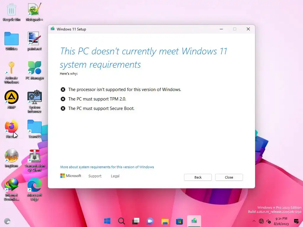Launch the Chat camera icon on taskbar
Viewport: 303px width, 227px height.
tap(150, 221)
